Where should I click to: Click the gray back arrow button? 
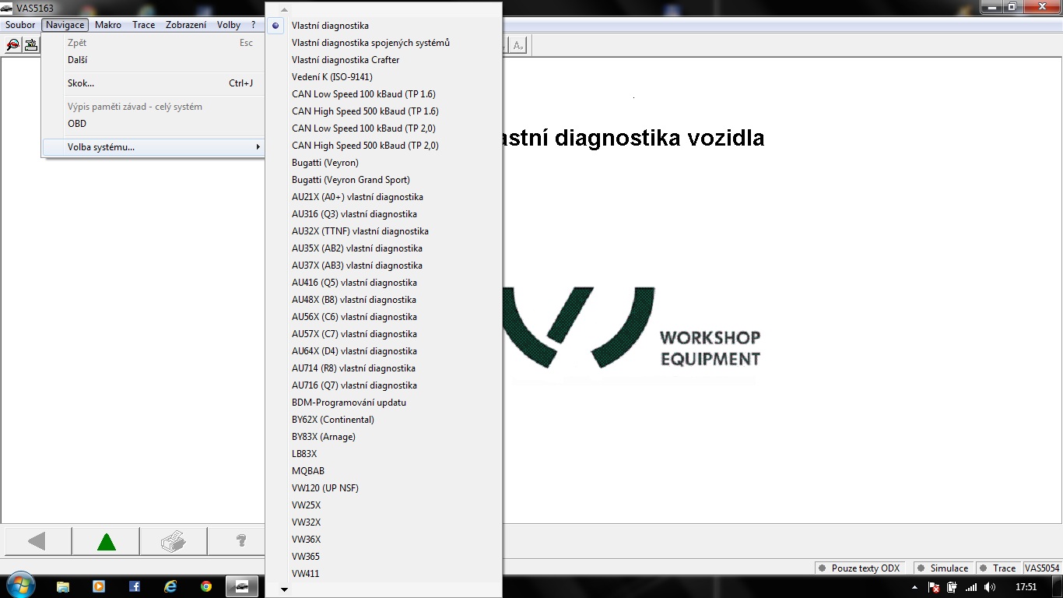(37, 542)
